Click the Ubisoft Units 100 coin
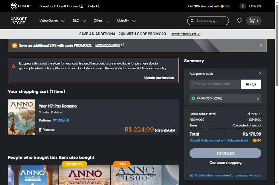The width and height of the screenshot is (279, 185). point(222,6)
